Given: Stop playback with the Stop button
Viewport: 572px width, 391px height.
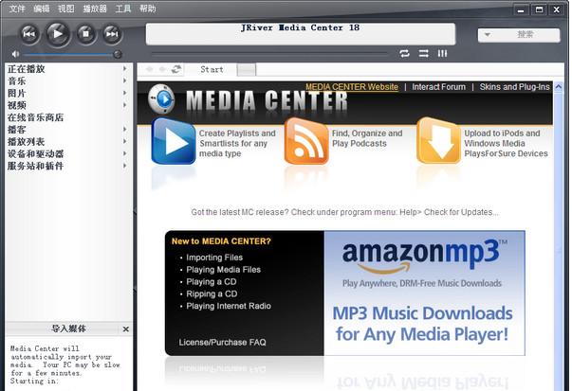Looking at the screenshot, I should [84, 34].
